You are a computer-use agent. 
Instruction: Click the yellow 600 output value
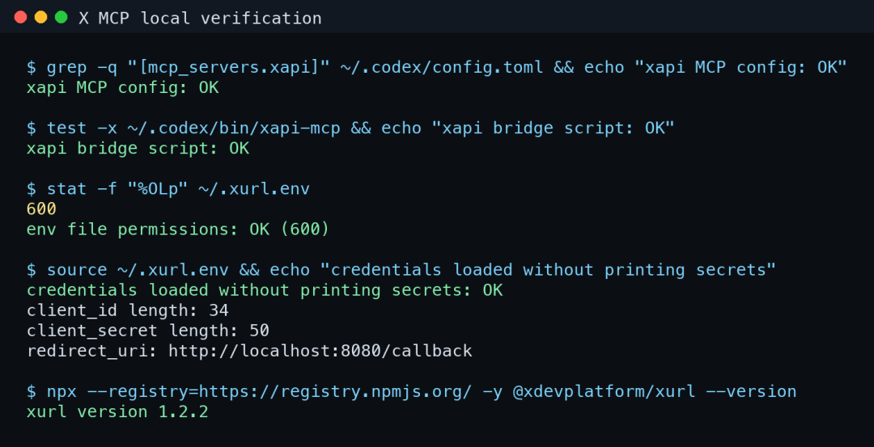pyautogui.click(x=41, y=209)
